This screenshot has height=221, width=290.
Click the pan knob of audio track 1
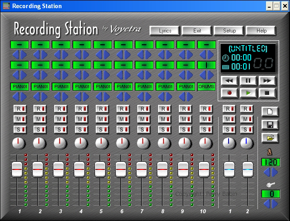[229, 143]
